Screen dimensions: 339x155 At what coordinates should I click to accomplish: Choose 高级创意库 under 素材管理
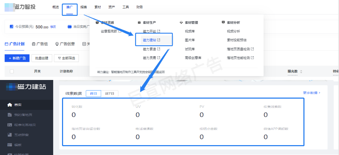pyautogui.click(x=193, y=58)
